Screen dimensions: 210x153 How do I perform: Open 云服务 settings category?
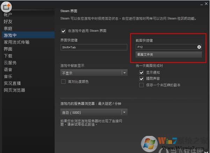click(10, 63)
